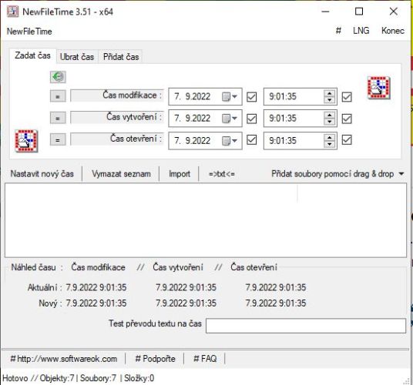Viewport: 413px width, 385px height.
Task: Click the '=' button beside Čas modifikace
Action: tap(58, 96)
